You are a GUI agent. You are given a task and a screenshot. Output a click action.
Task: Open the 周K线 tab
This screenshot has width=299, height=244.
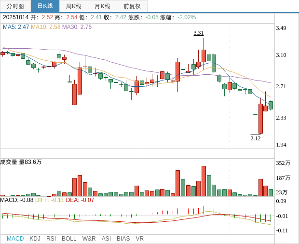74,6
